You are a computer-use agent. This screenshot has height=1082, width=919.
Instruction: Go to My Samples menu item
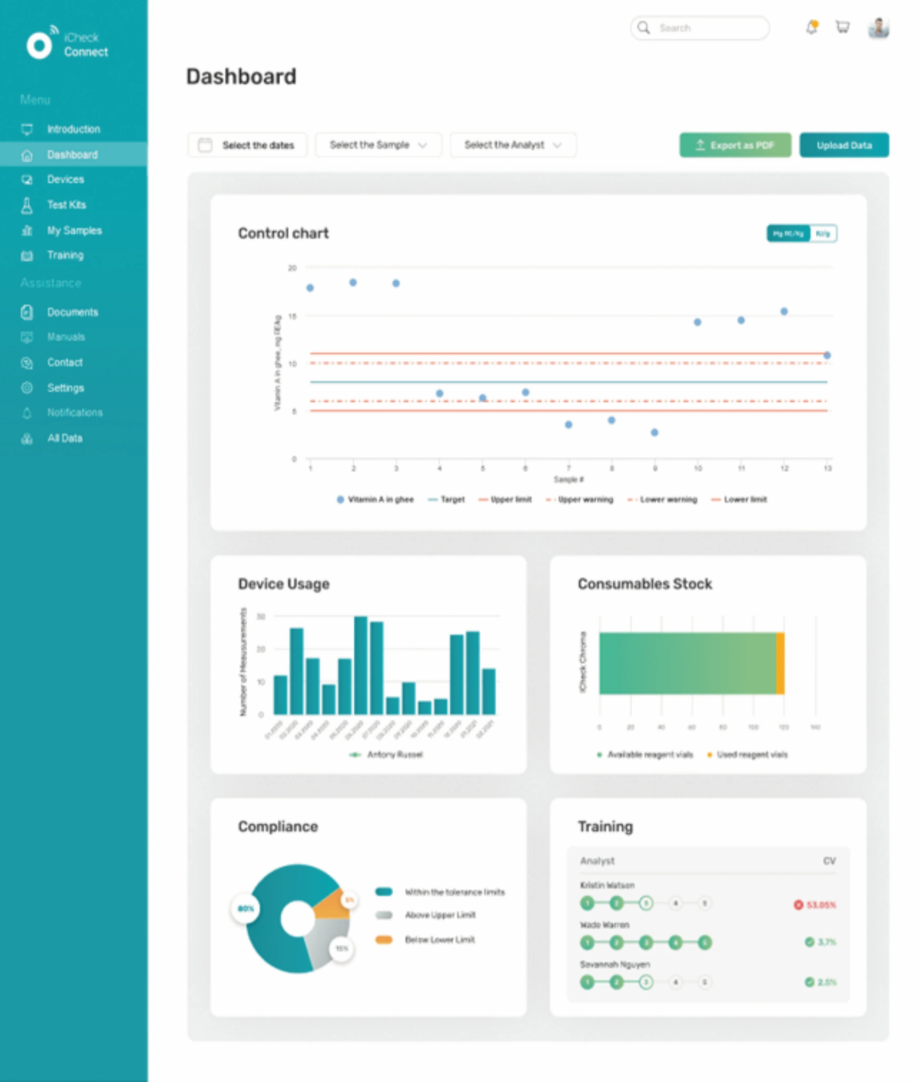tap(74, 231)
